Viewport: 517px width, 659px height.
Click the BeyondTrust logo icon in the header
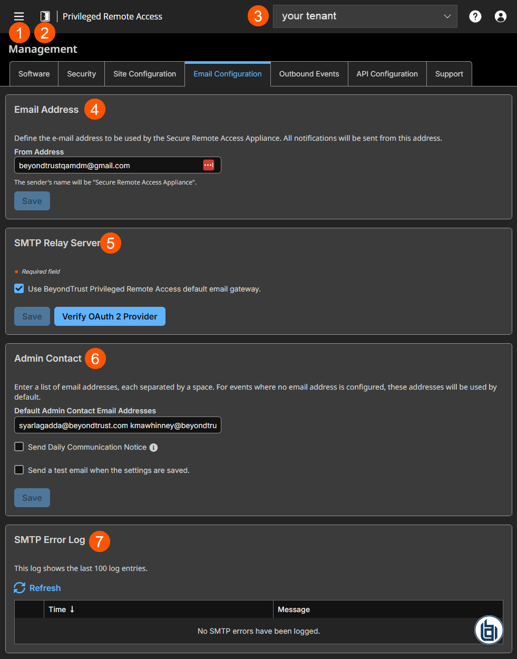tap(44, 16)
